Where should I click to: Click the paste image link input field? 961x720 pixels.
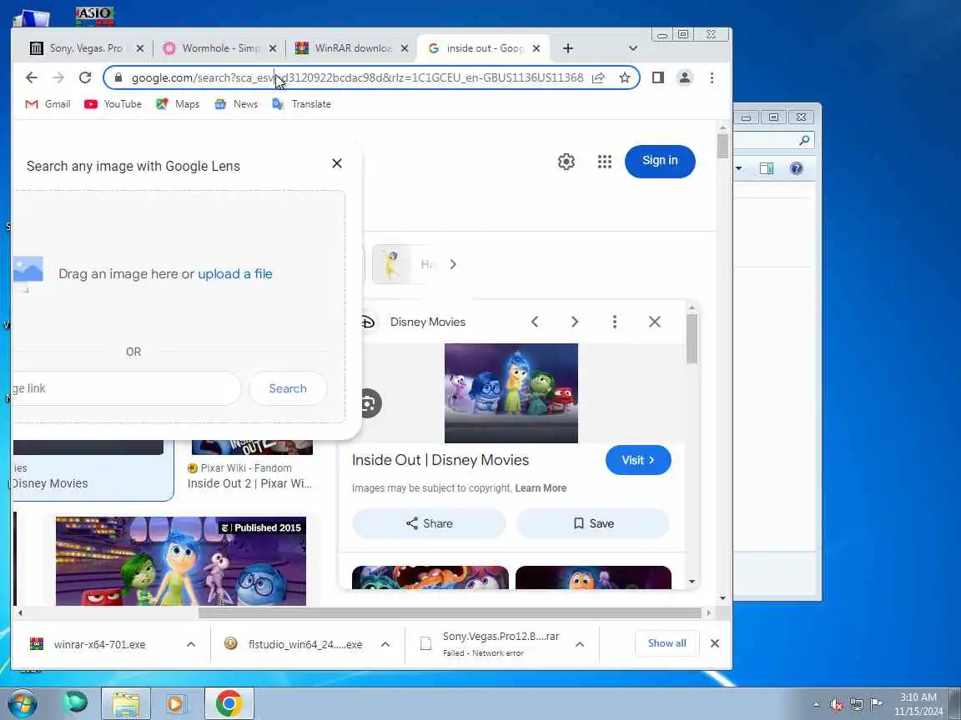(126, 388)
